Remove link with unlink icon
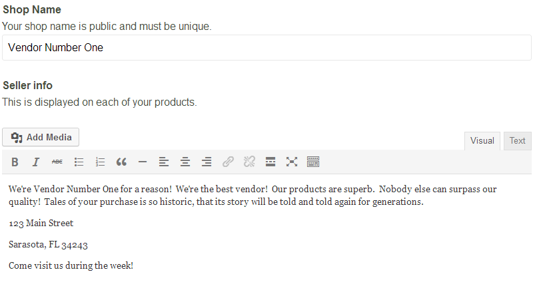553x304 pixels. (x=249, y=162)
